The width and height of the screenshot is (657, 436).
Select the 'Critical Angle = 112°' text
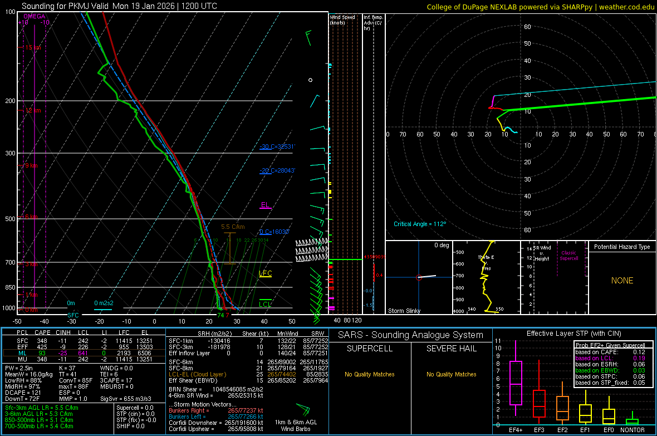(x=420, y=224)
